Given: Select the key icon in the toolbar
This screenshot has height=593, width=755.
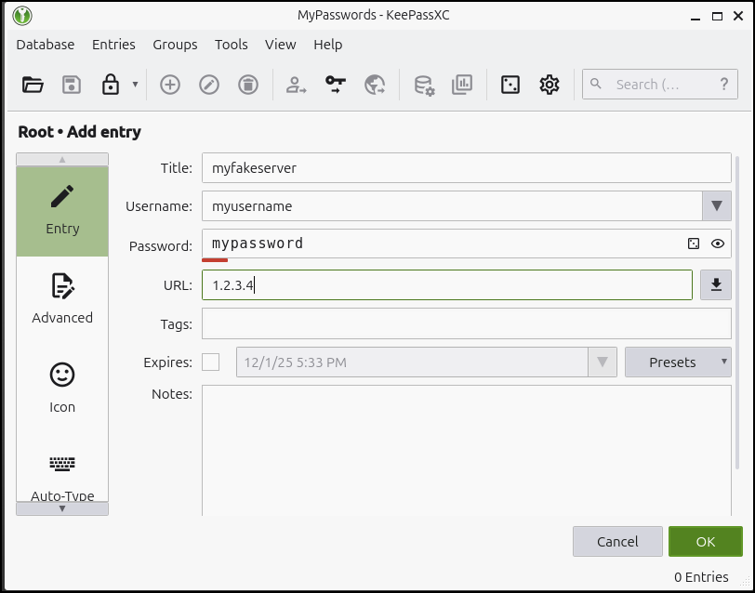Looking at the screenshot, I should tap(336, 84).
